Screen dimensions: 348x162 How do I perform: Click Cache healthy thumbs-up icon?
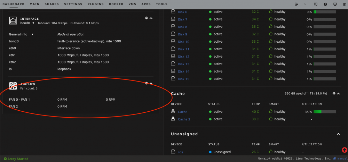pyautogui.click(x=270, y=111)
